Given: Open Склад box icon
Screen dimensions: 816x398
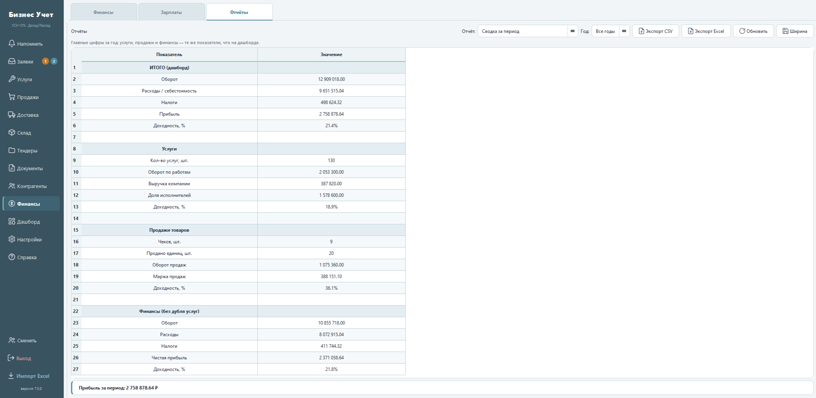Looking at the screenshot, I should coord(12,132).
